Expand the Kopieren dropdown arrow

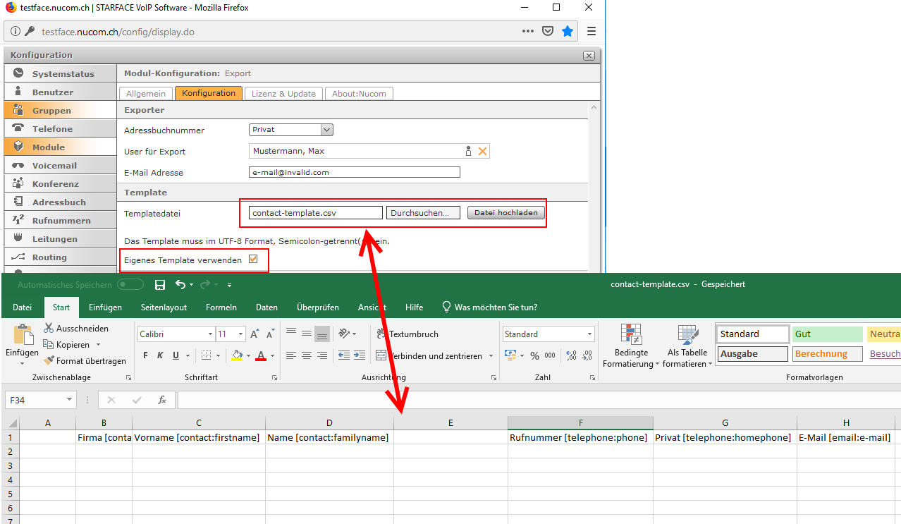[x=98, y=345]
